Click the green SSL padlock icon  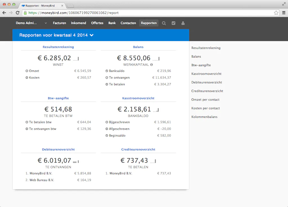pyautogui.click(x=25, y=13)
